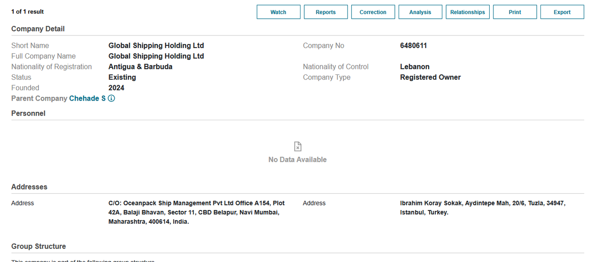Screen dimensions: 601x262
Task: Click the Ibrahim Koray Sokak Istanbul address
Action: point(483,208)
